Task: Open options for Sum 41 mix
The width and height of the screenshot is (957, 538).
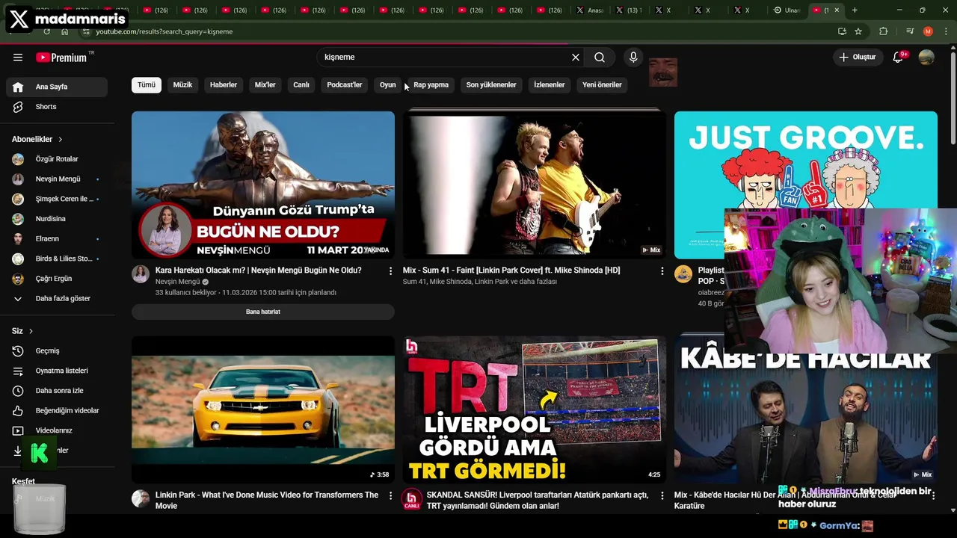Action: point(662,270)
